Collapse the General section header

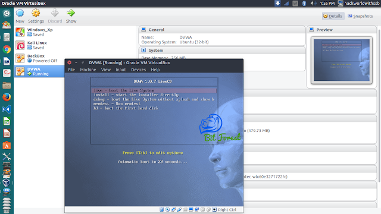(222, 30)
